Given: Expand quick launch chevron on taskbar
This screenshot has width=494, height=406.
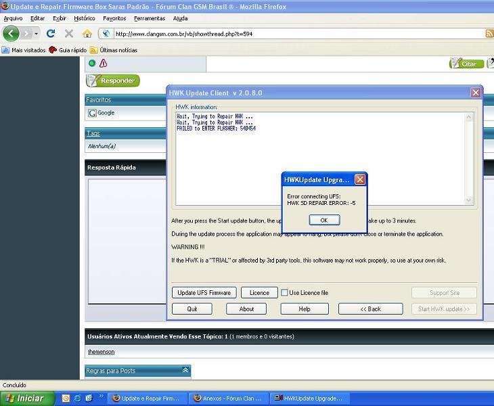Looking at the screenshot, I should point(101,397).
